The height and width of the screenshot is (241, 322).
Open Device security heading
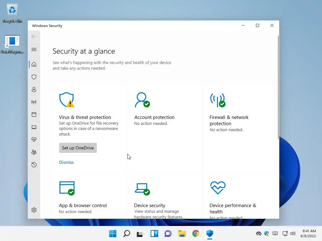click(150, 205)
